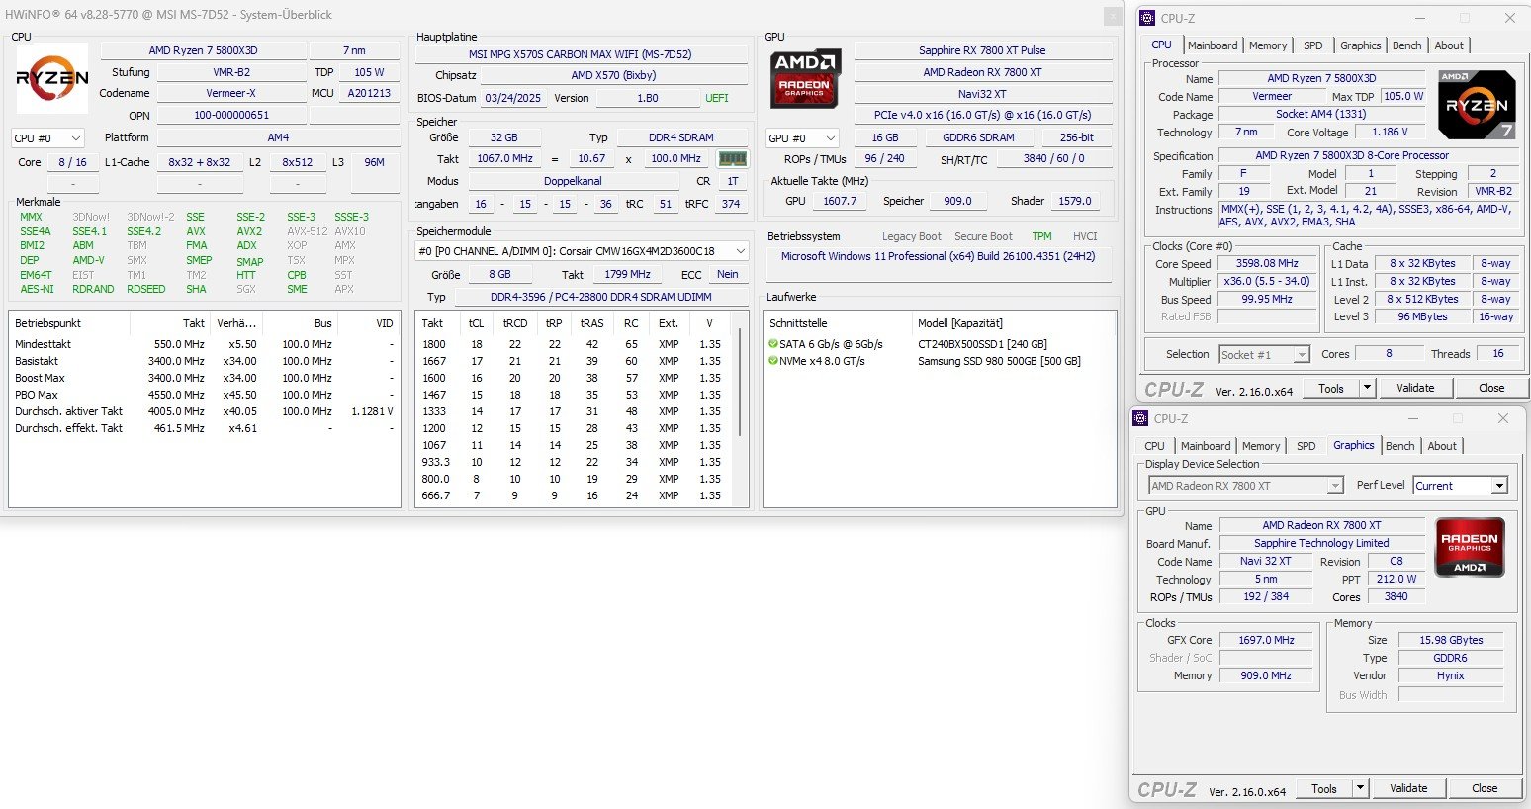The image size is (1531, 809).
Task: Click the Samsung SSD 980 500GB drive entry
Action: 999,361
